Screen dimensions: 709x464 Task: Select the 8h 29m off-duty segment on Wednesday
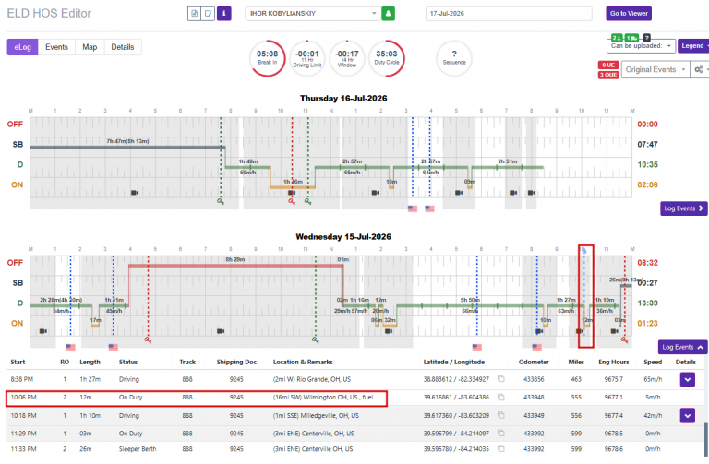(235, 266)
